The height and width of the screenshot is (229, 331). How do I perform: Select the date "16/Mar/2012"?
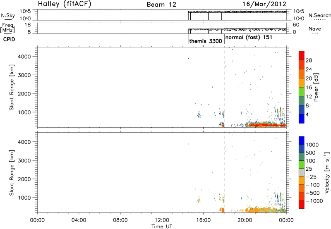264,4
